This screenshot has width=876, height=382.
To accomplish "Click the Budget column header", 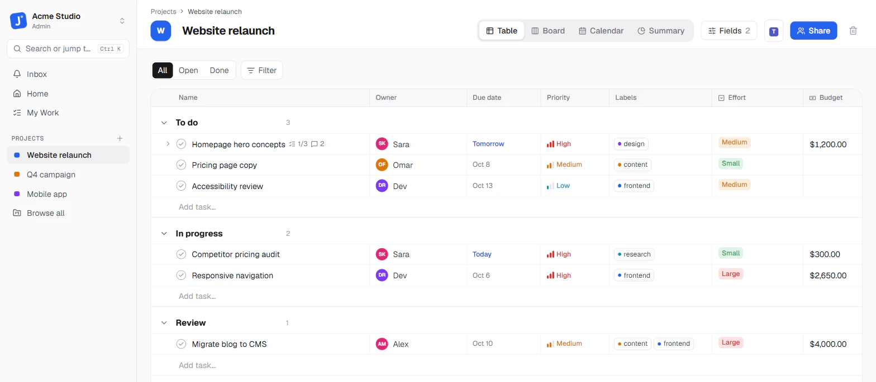I will [x=832, y=98].
